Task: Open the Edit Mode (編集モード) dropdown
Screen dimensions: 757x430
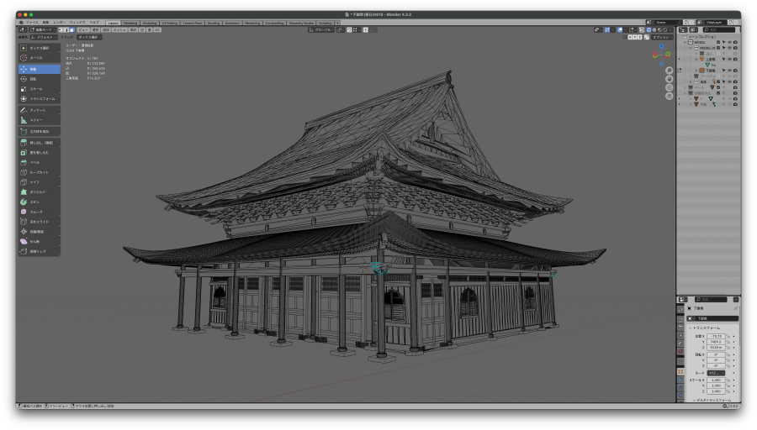Action: pos(45,29)
